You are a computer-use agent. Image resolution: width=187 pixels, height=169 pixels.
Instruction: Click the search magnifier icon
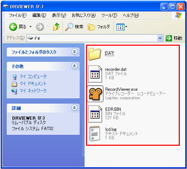point(69,27)
